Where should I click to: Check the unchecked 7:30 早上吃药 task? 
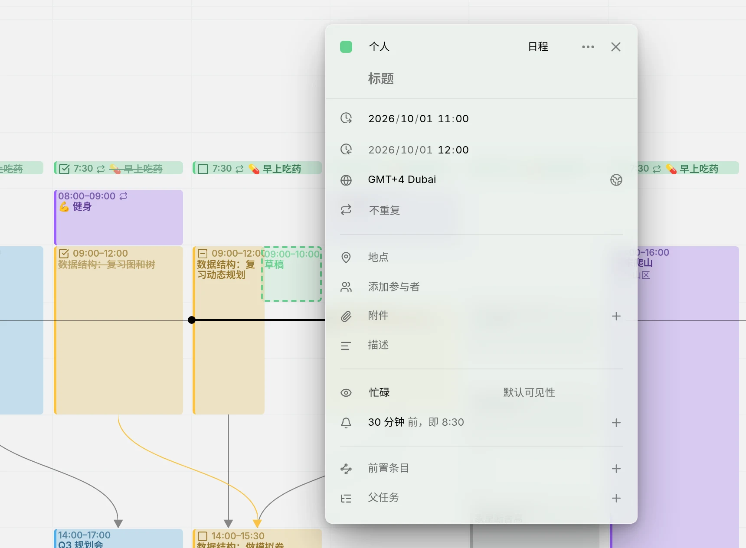[x=203, y=169]
